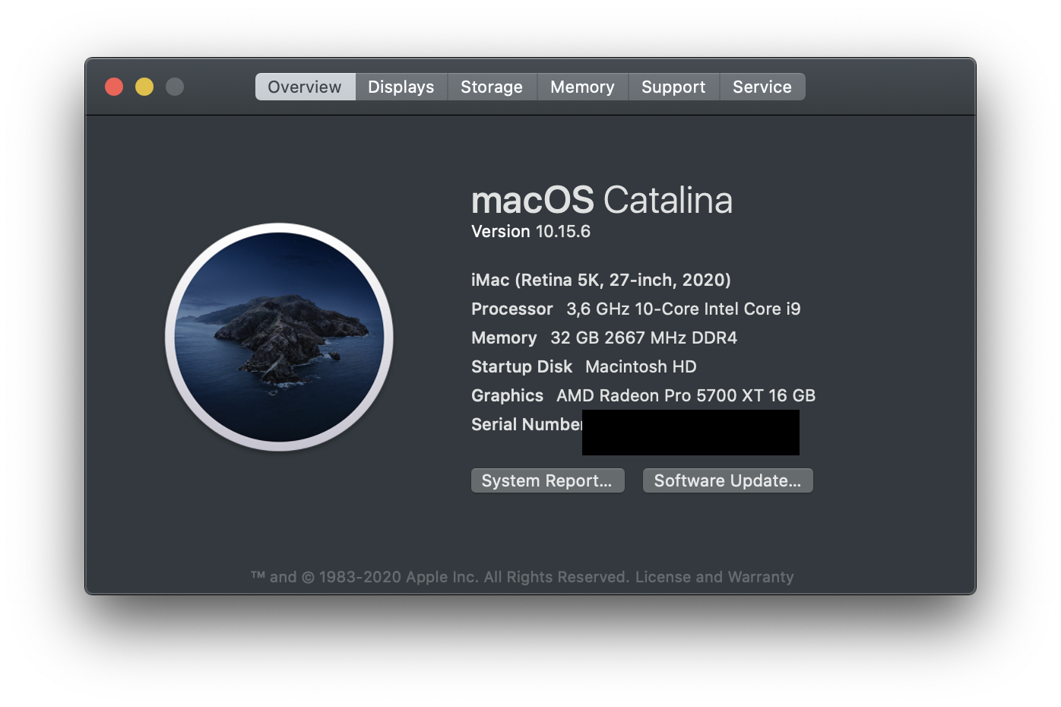Screen dimensions: 1061x707
Task: Click the macOS Catalina island image
Action: tap(279, 337)
